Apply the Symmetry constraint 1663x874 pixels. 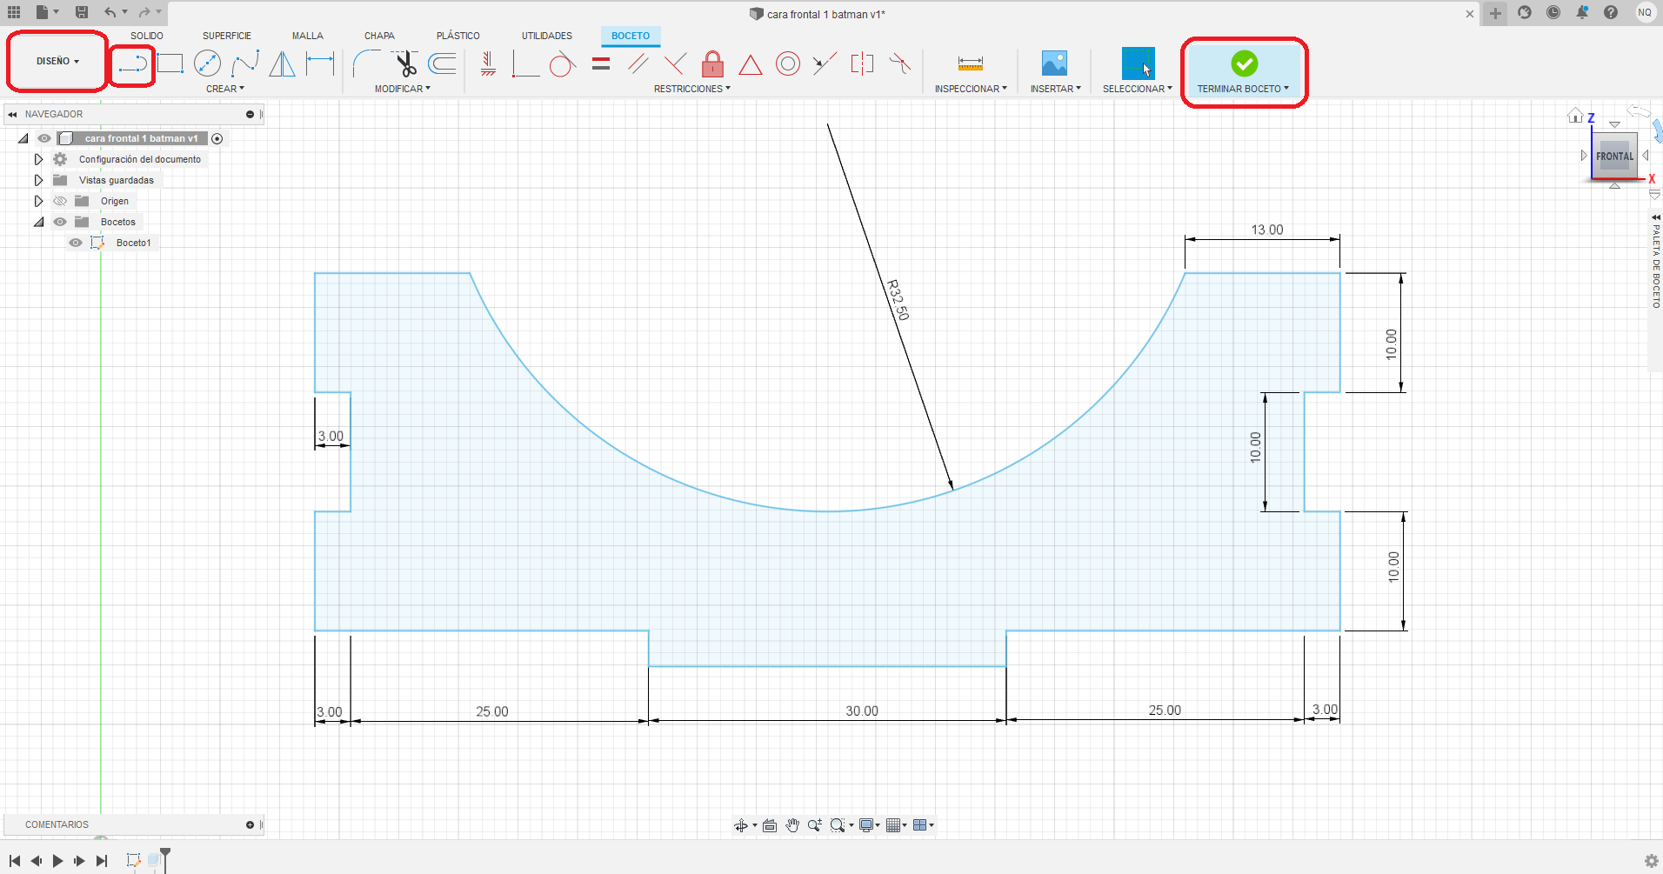[862, 63]
